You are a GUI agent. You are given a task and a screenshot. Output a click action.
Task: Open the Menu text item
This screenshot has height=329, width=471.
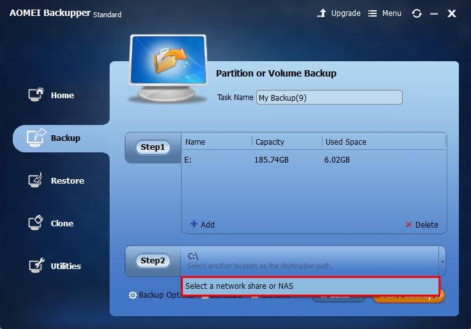[x=392, y=13]
